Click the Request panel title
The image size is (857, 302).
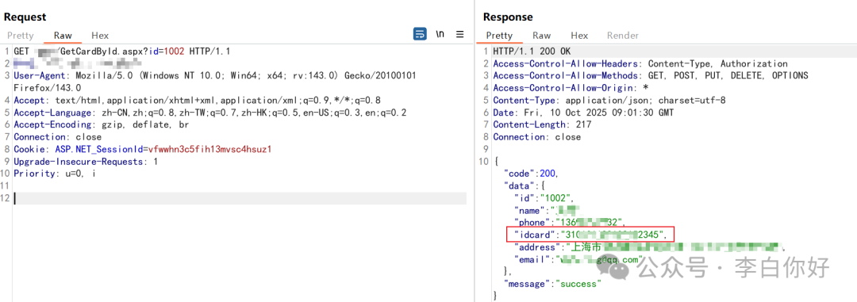[25, 17]
